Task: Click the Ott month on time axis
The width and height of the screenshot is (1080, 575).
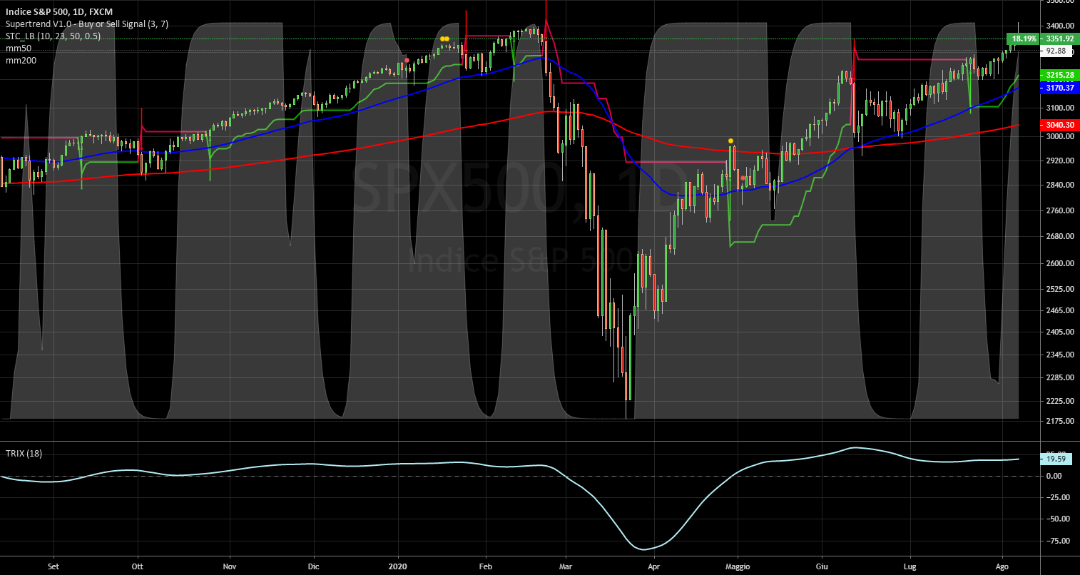Action: point(138,567)
